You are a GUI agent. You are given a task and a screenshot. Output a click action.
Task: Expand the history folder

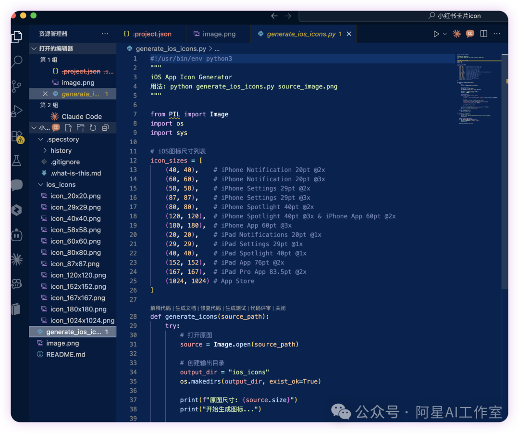(61, 150)
